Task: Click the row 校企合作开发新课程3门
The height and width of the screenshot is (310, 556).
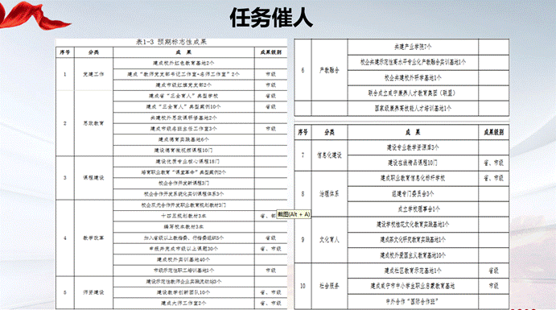Action: click(183, 184)
